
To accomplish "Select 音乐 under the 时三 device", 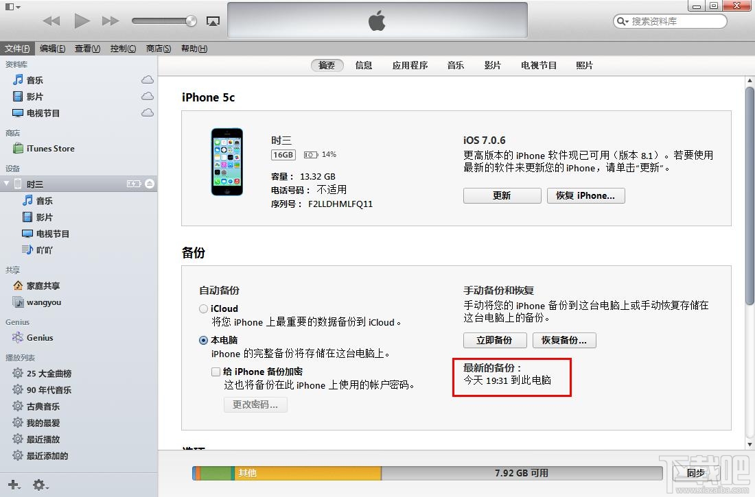I will pyautogui.click(x=43, y=200).
